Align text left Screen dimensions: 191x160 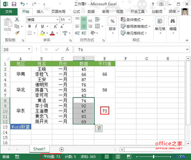coord(77,26)
